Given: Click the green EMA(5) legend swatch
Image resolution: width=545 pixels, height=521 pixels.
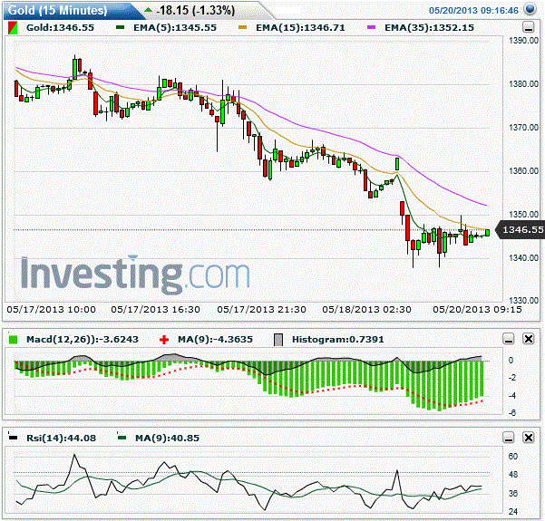Looking at the screenshot, I should [x=121, y=27].
